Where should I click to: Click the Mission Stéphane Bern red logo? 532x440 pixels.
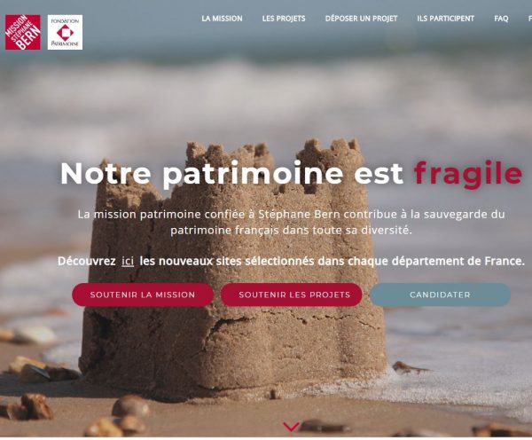click(23, 32)
